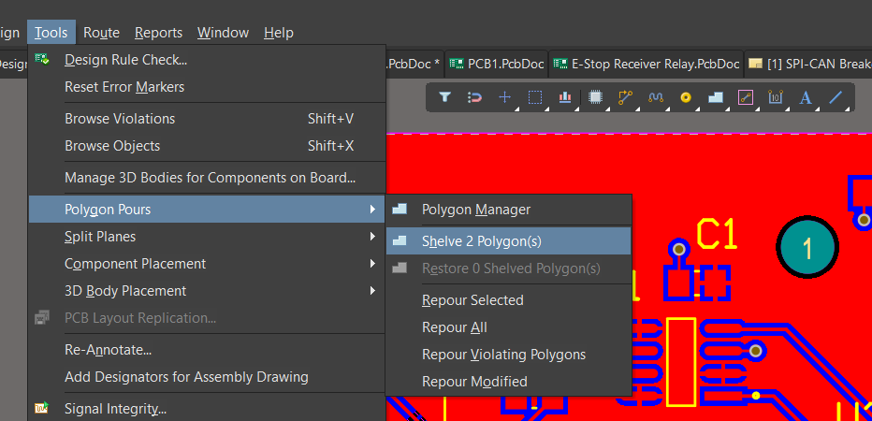Image resolution: width=872 pixels, height=421 pixels.
Task: Click the place component chip icon
Action: click(596, 97)
